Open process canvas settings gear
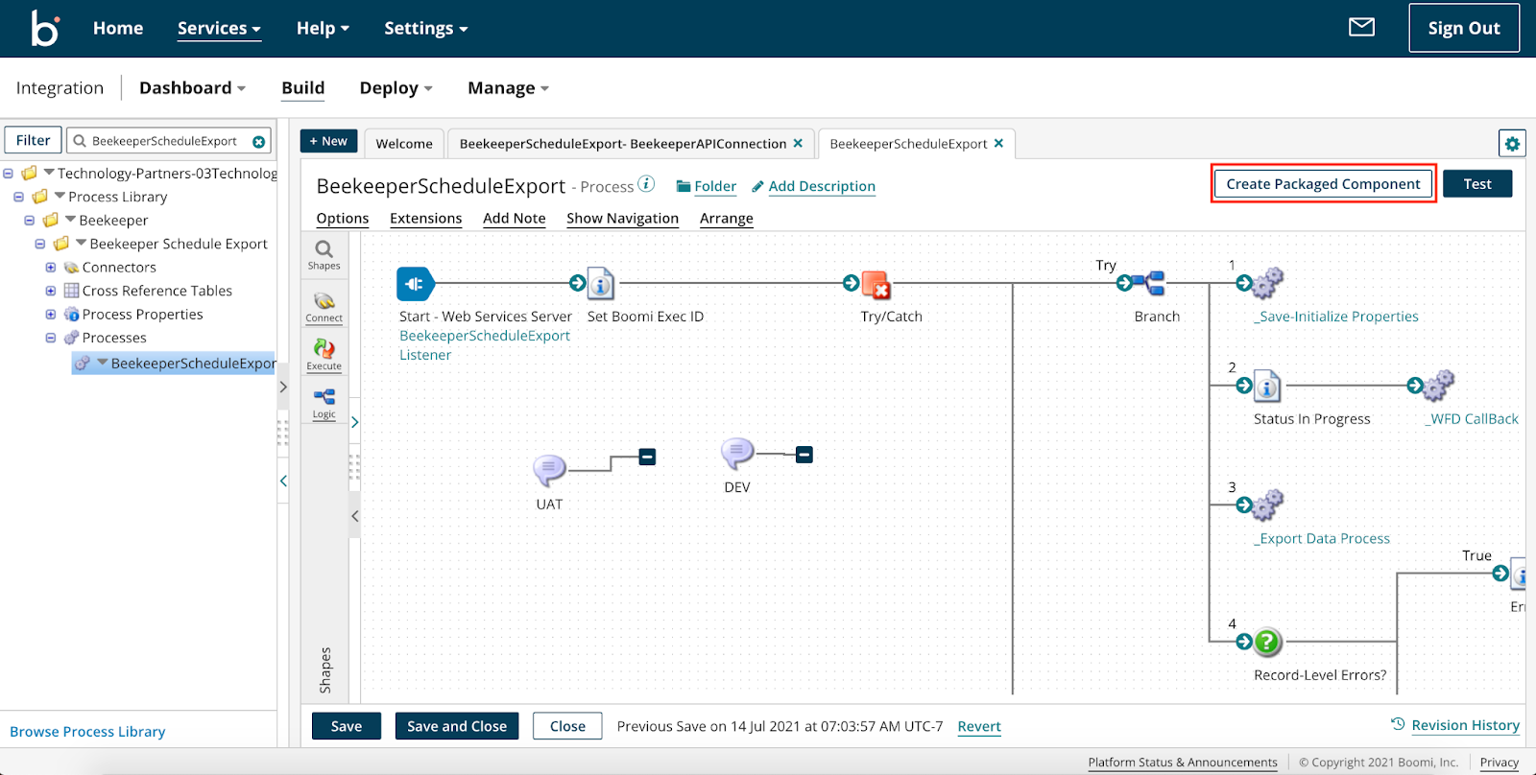 coord(1512,144)
